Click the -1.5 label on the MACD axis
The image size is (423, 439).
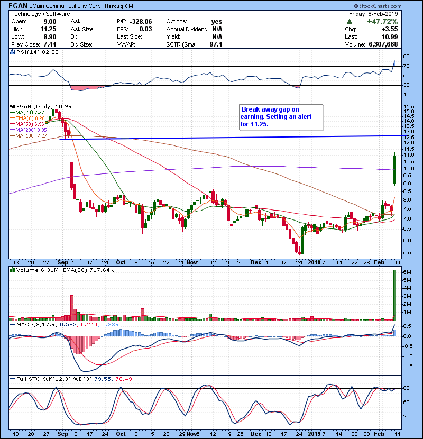point(408,367)
